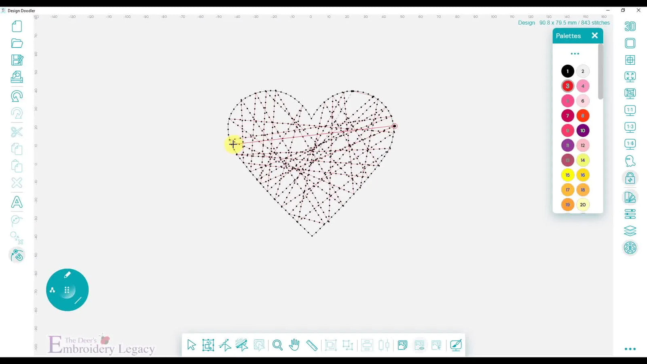
Task: Click the red endpoint node on heart
Action: click(395, 126)
